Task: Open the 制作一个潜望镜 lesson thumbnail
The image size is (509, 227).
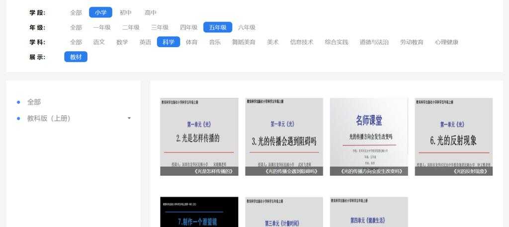Action: tap(199, 212)
